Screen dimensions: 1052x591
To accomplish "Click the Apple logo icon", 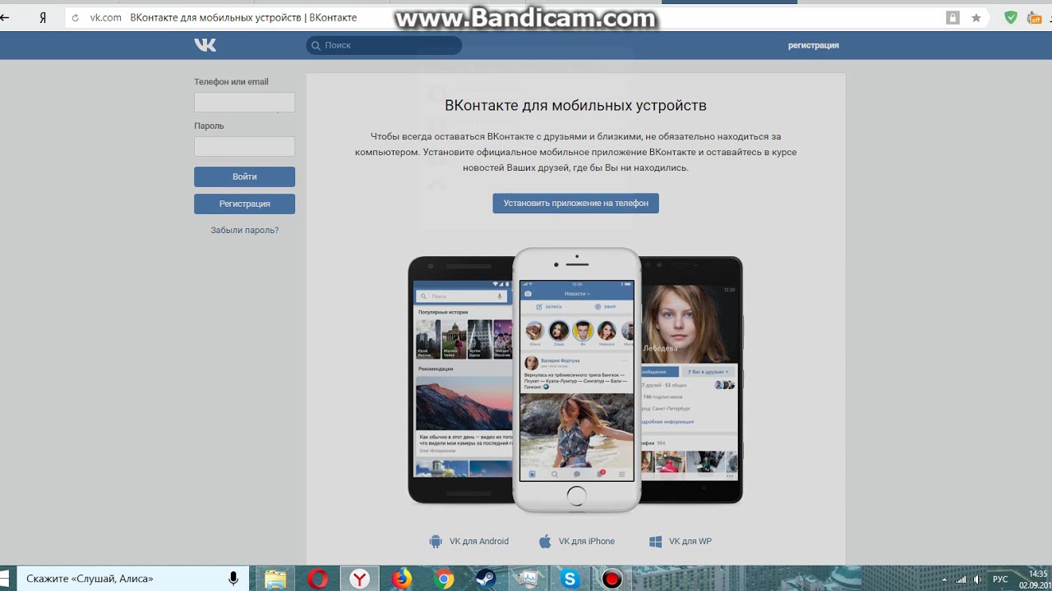I will (544, 541).
